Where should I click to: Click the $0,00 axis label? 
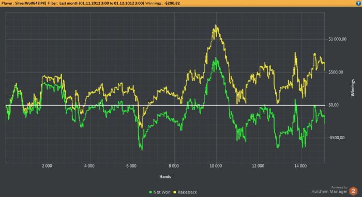coord(334,105)
